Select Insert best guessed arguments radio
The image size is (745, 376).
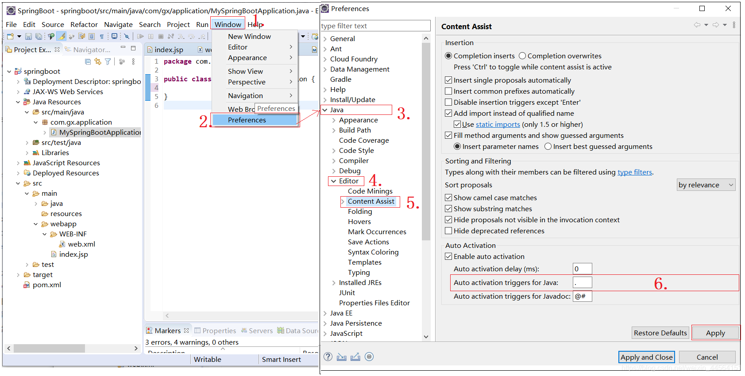[x=548, y=146]
